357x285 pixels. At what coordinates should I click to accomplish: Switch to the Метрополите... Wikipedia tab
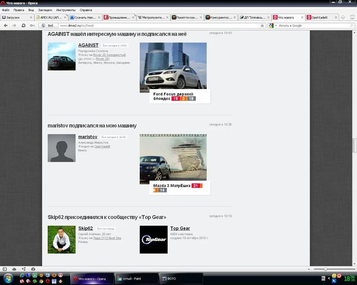[x=153, y=17]
